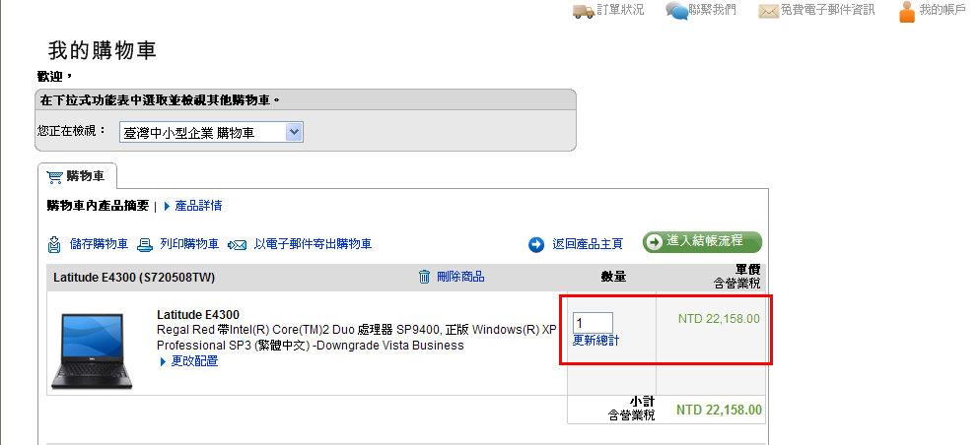Click the save cart icon
This screenshot has height=445, width=979.
pyautogui.click(x=54, y=244)
